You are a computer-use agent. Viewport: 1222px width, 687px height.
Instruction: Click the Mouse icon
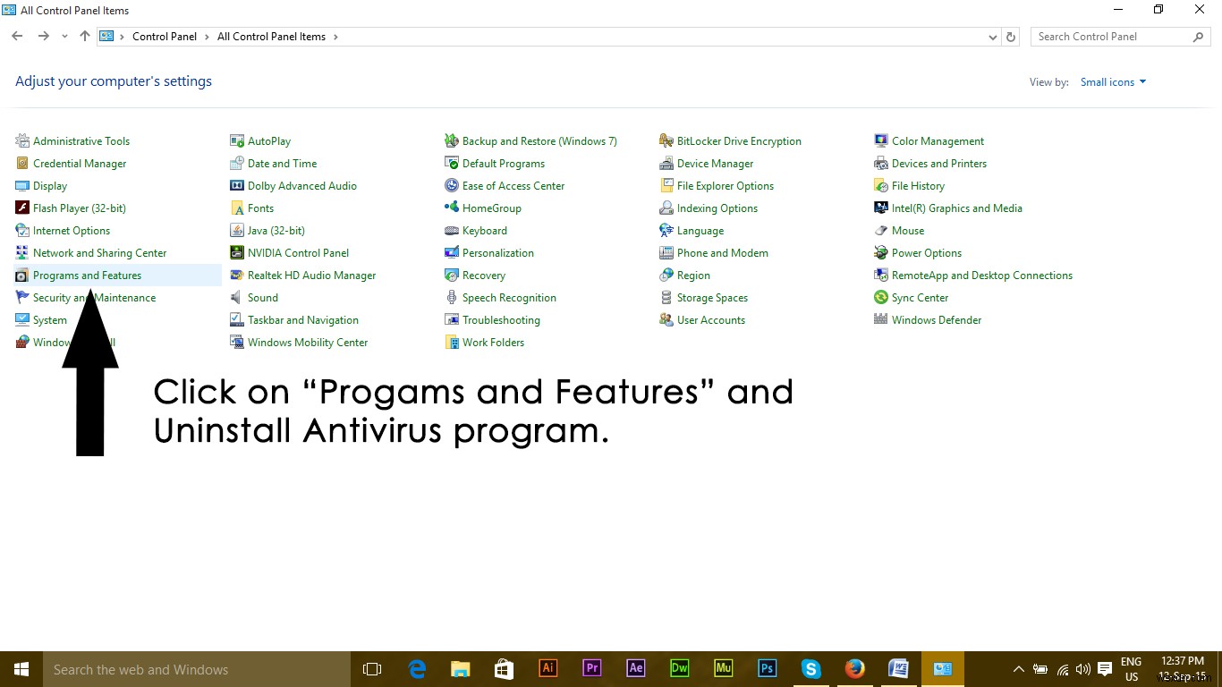click(x=881, y=230)
